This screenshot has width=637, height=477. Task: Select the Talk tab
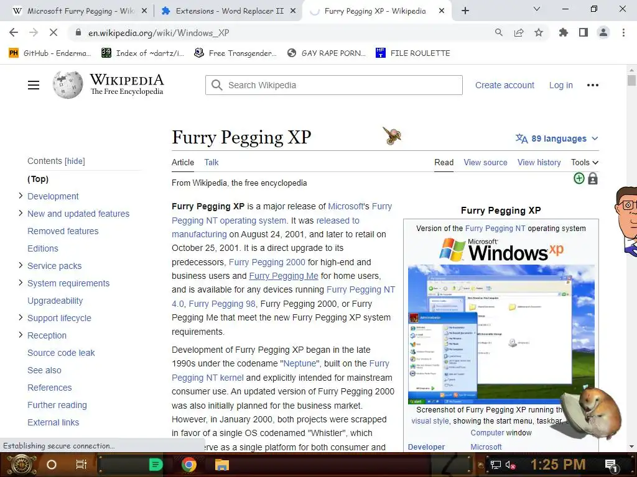pos(212,162)
